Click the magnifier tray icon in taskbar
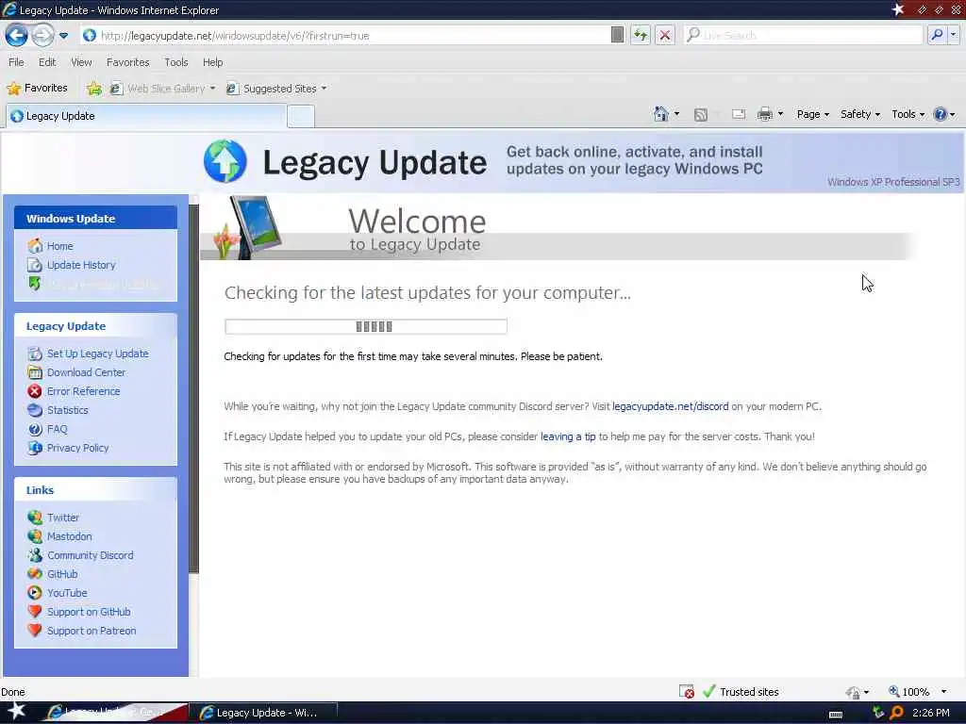The height and width of the screenshot is (724, 966). (896, 713)
